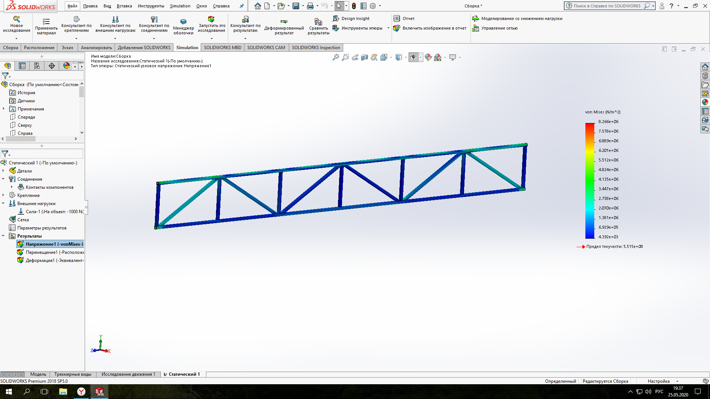
Task: Collapse the Соединения tree node
Action: [3, 179]
